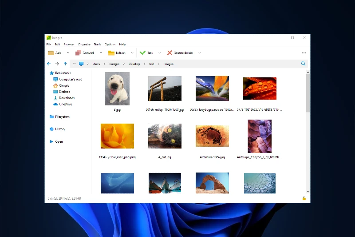Click the Open play-arrow icon

pyautogui.click(x=51, y=141)
